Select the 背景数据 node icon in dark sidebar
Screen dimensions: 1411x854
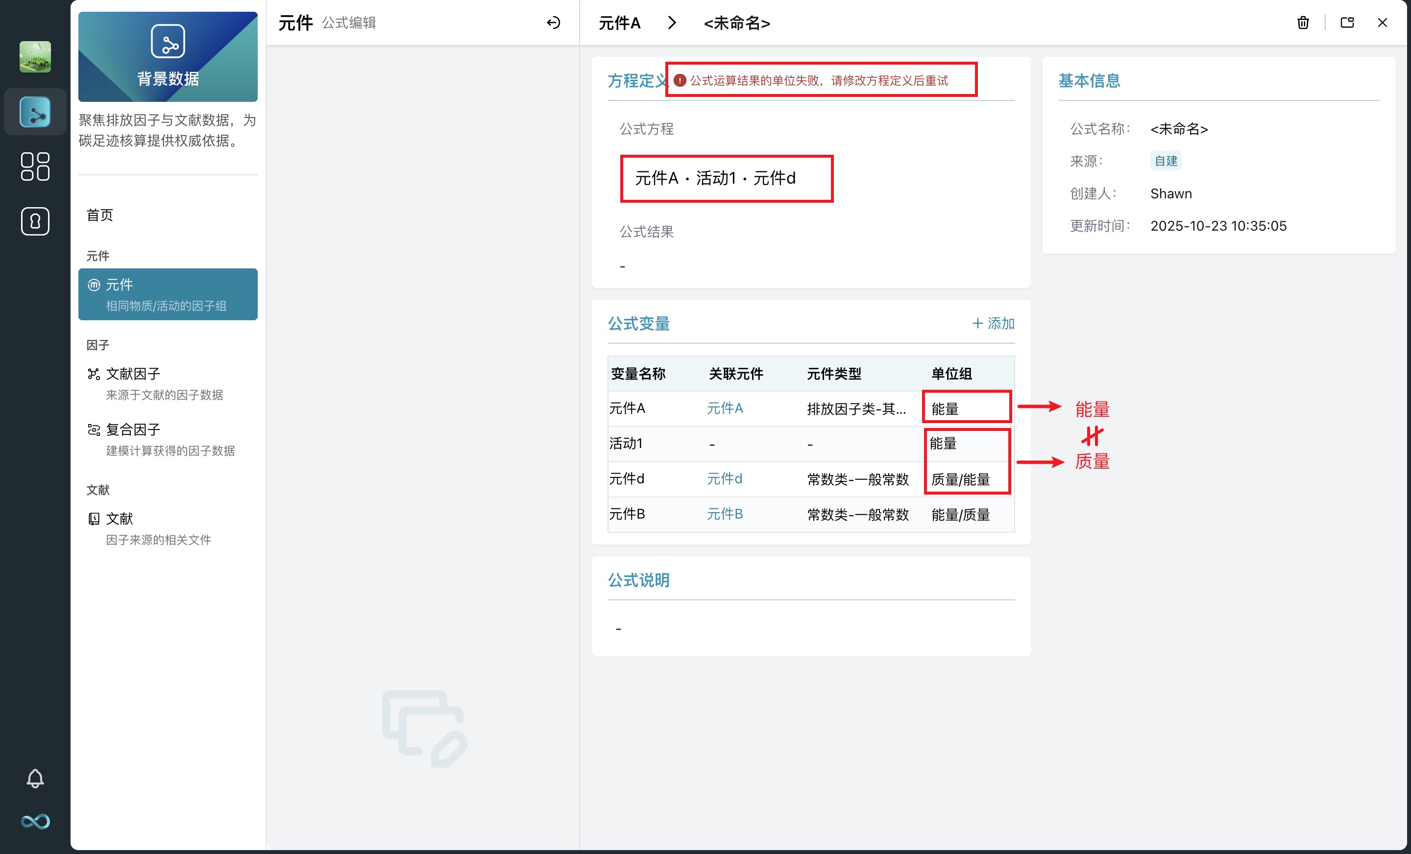click(34, 112)
